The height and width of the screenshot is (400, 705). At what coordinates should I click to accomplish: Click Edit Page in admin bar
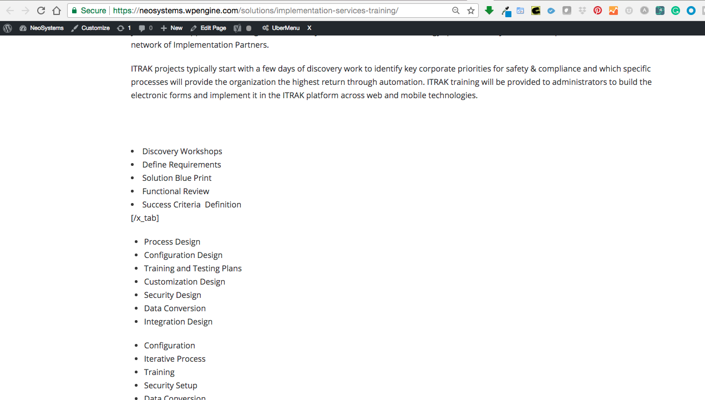[208, 28]
